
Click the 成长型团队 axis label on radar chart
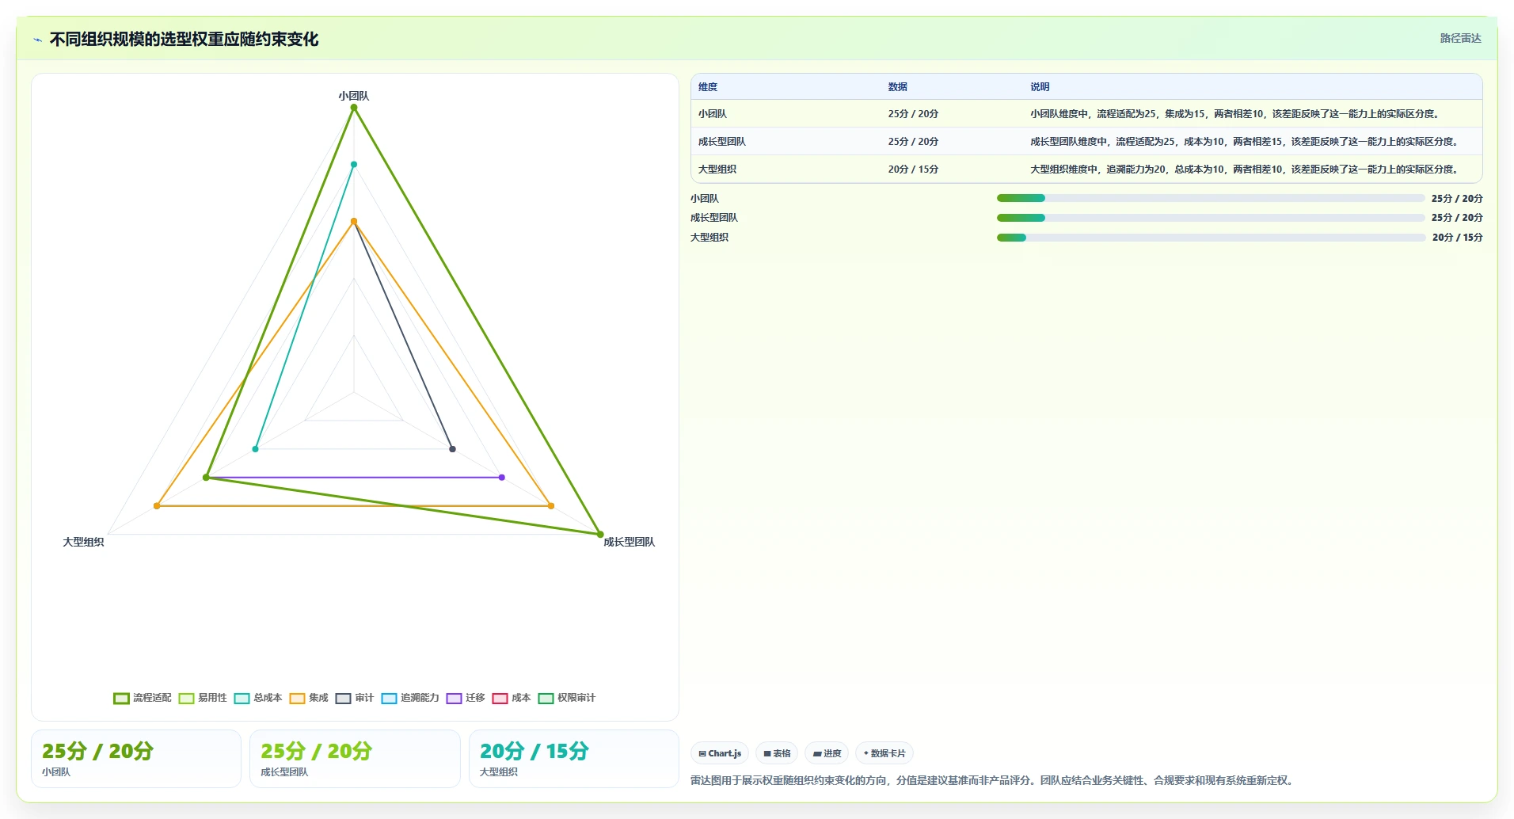pyautogui.click(x=630, y=542)
